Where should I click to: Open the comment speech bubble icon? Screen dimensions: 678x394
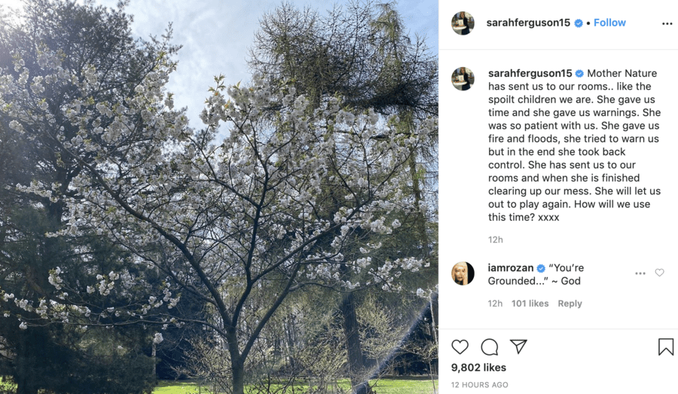pos(490,347)
